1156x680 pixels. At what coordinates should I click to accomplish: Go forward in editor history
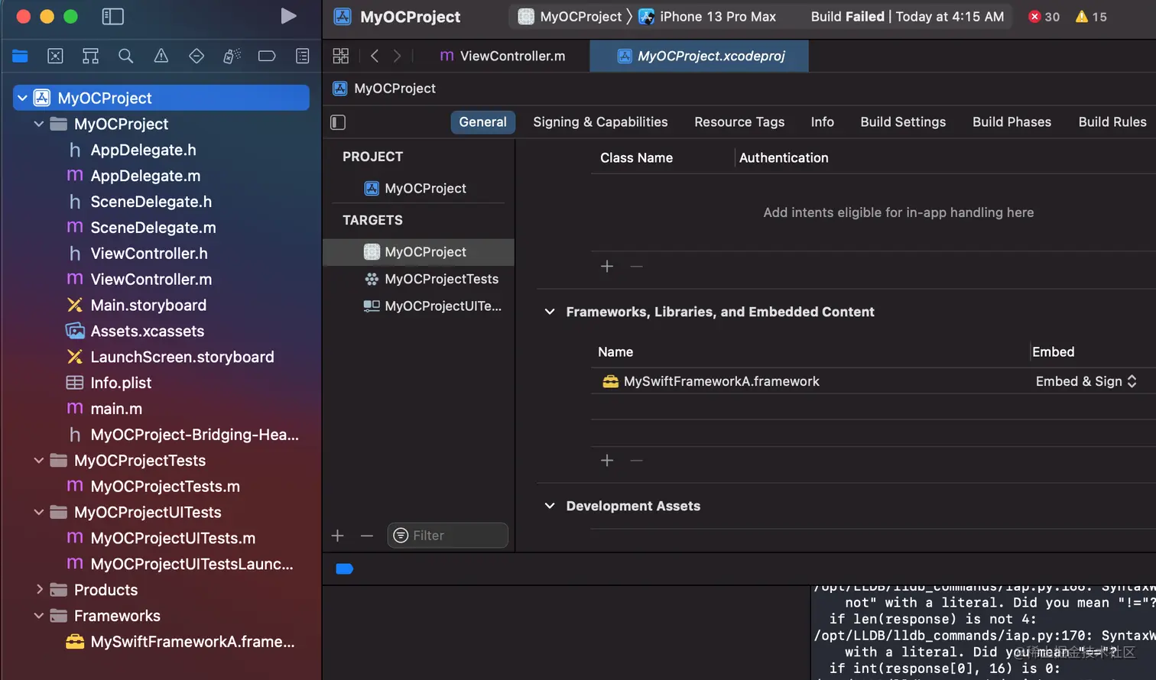pyautogui.click(x=397, y=56)
